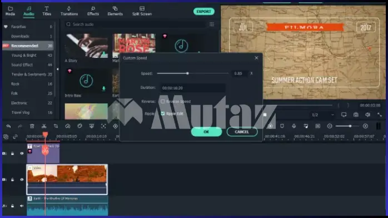The height and width of the screenshot is (218, 388).
Task: Click the Duration field 00:00:16:20
Action: pyautogui.click(x=193, y=88)
